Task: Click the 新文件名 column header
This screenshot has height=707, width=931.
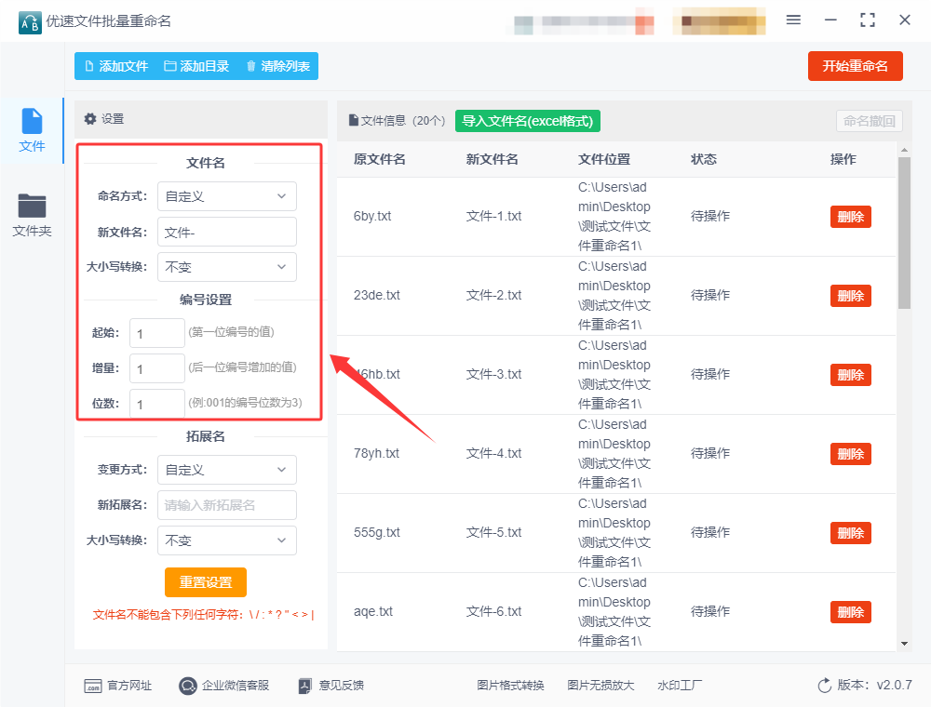Action: 492,159
